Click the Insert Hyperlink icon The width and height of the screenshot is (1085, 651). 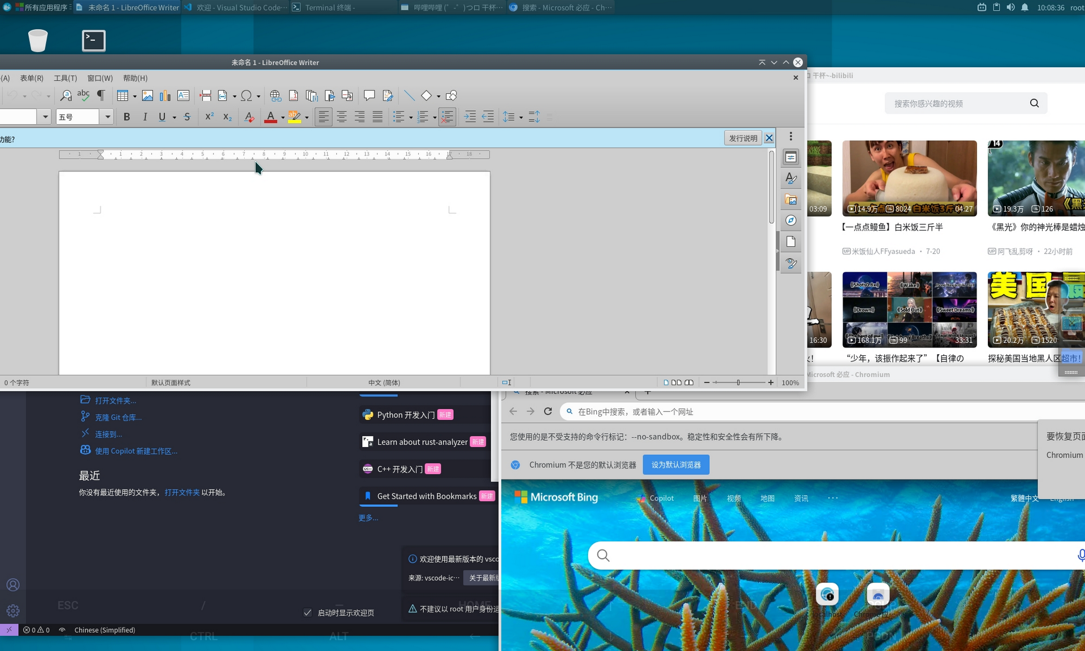pyautogui.click(x=275, y=96)
